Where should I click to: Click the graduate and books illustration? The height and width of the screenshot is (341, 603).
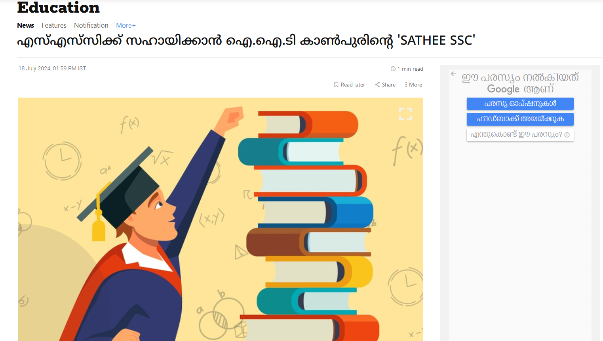(x=221, y=219)
